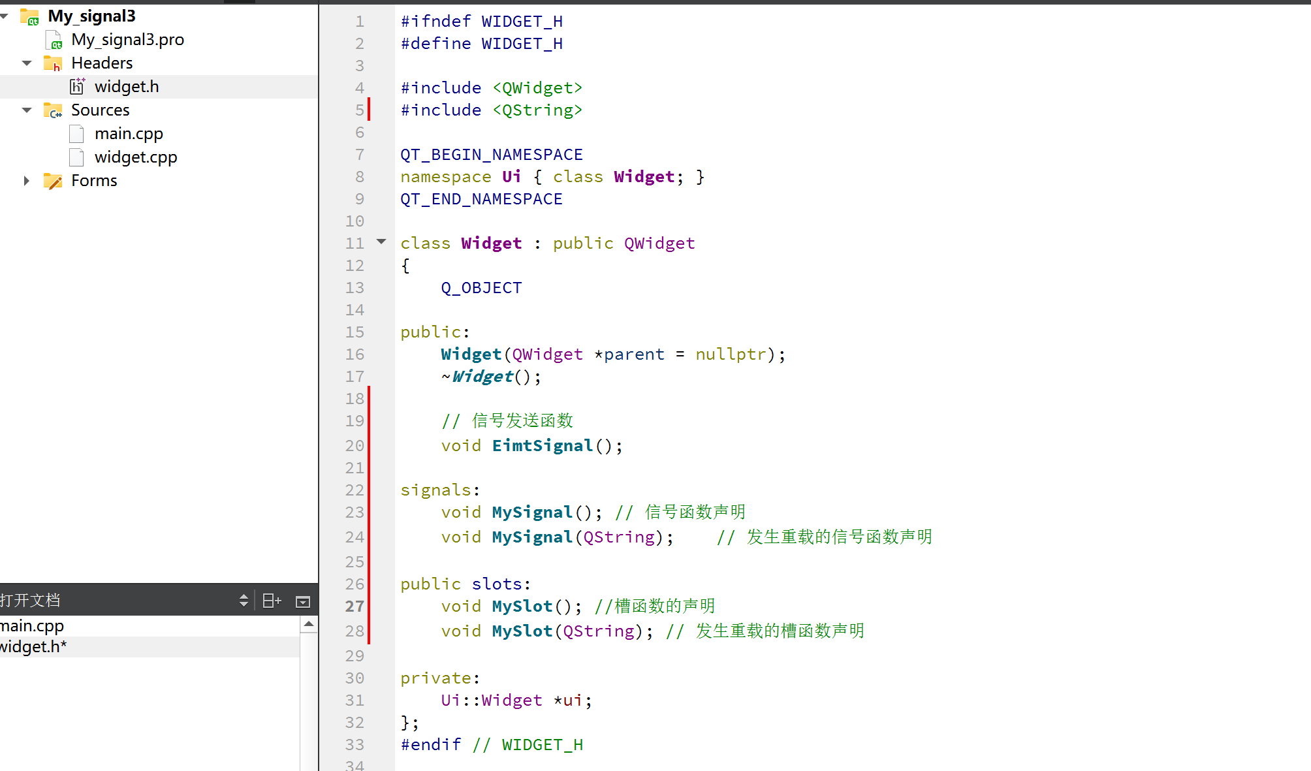Click the Forms folder icon
The height and width of the screenshot is (771, 1311).
[x=53, y=181]
